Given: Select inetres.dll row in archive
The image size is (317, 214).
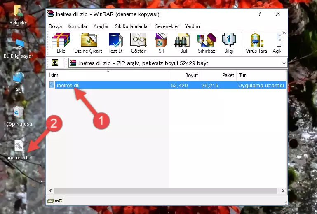Looking at the screenshot, I should 168,85.
